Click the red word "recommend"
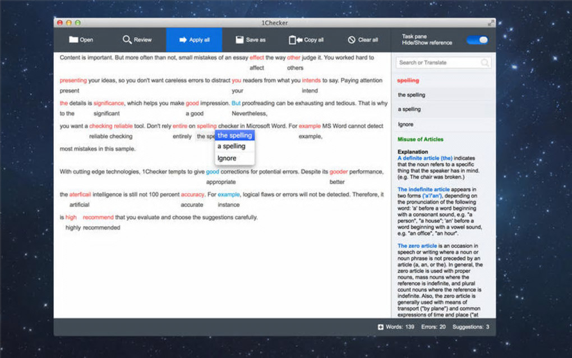Image resolution: width=572 pixels, height=358 pixels. [x=98, y=217]
